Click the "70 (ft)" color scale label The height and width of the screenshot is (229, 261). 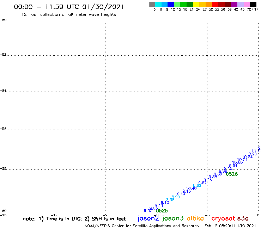[252, 9]
